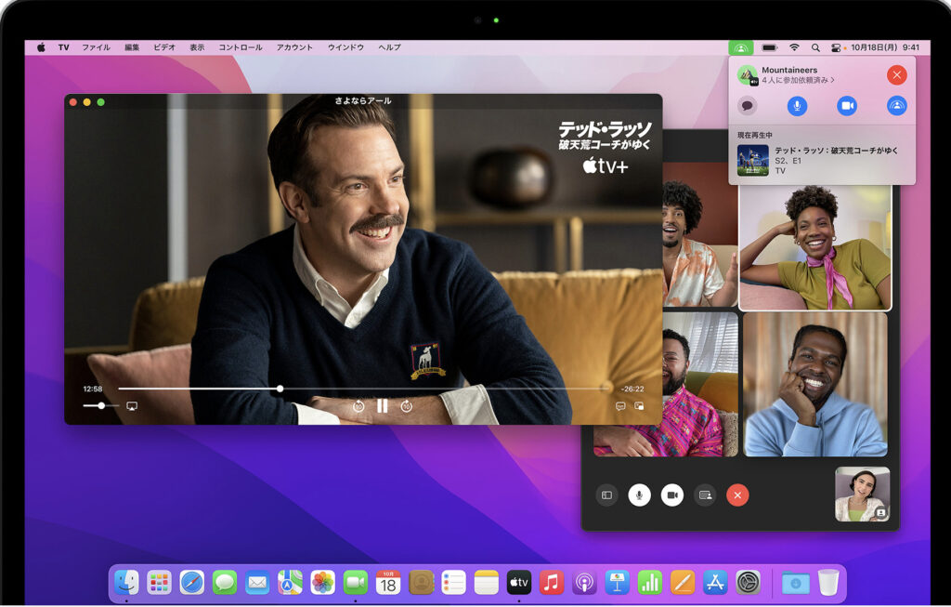Click the Mountaineers group avatar
Image resolution: width=951 pixels, height=607 pixels.
click(x=748, y=75)
